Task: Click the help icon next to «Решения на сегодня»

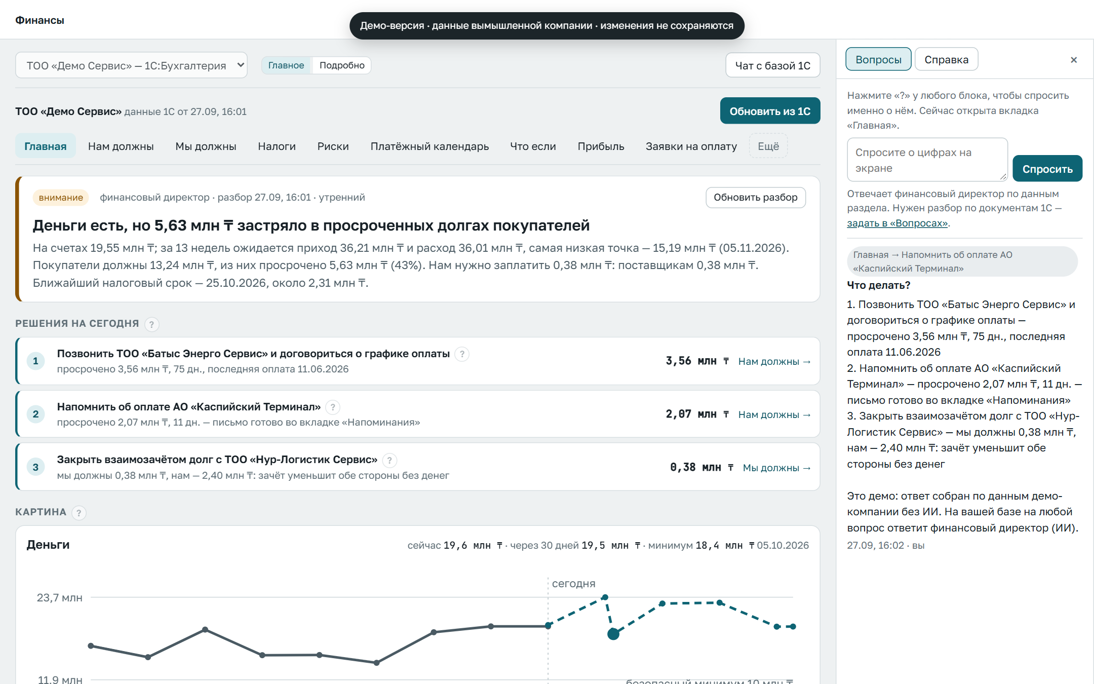Action: pos(151,324)
